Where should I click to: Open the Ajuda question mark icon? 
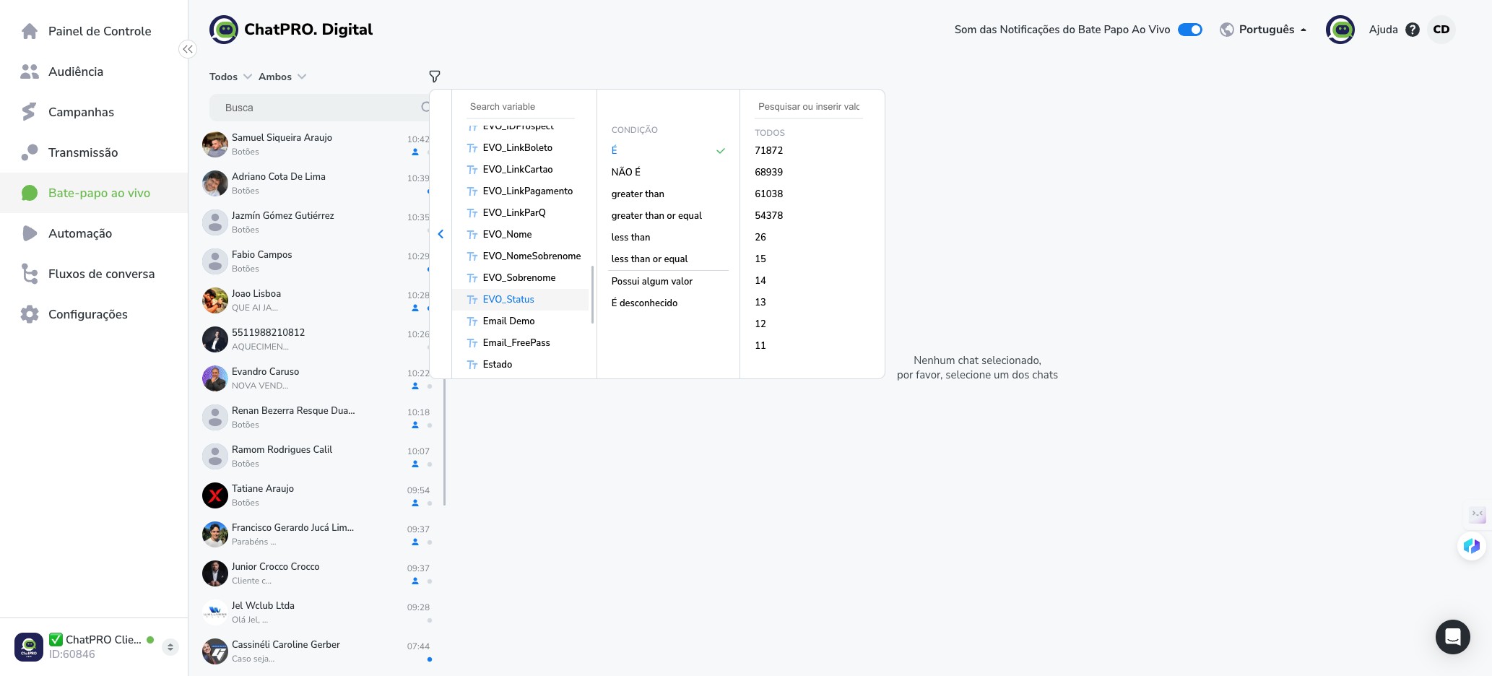click(1413, 30)
